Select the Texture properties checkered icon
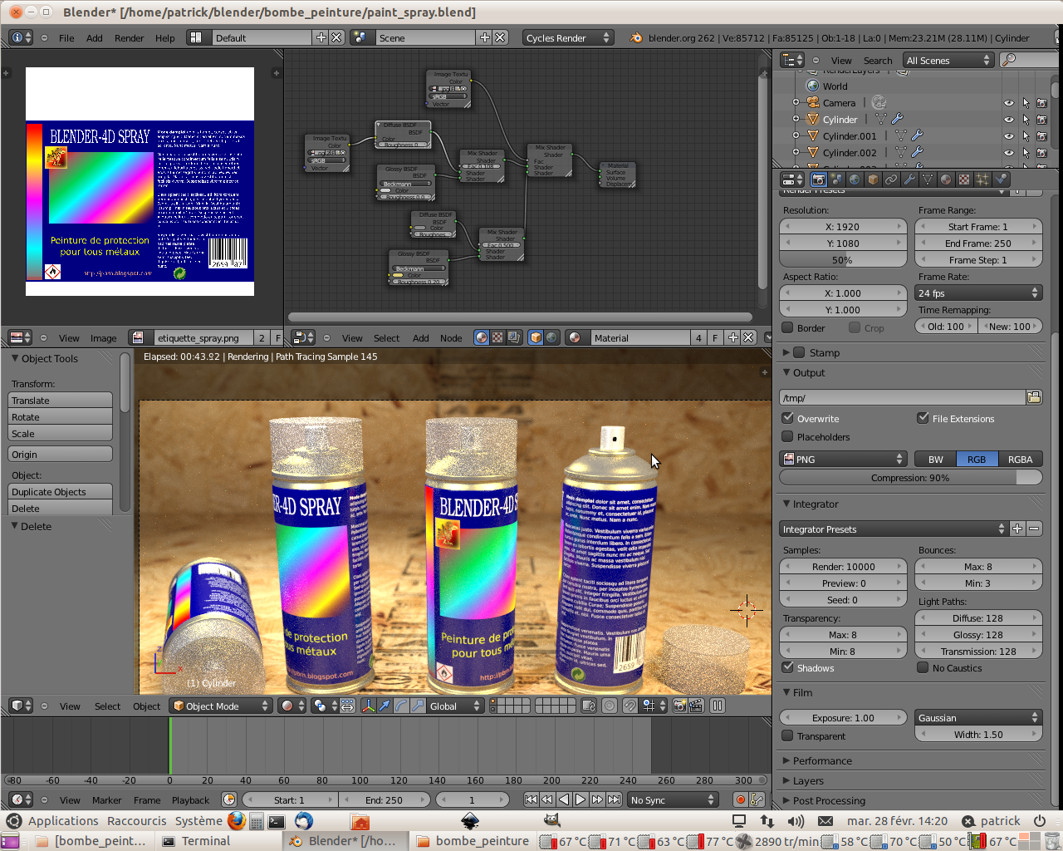Viewport: 1063px width, 851px height. 964,179
